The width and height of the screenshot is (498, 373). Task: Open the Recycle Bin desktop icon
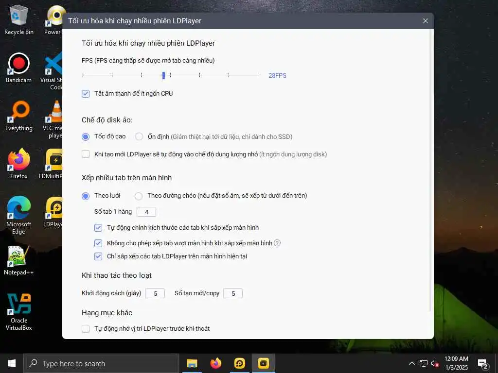pyautogui.click(x=19, y=19)
